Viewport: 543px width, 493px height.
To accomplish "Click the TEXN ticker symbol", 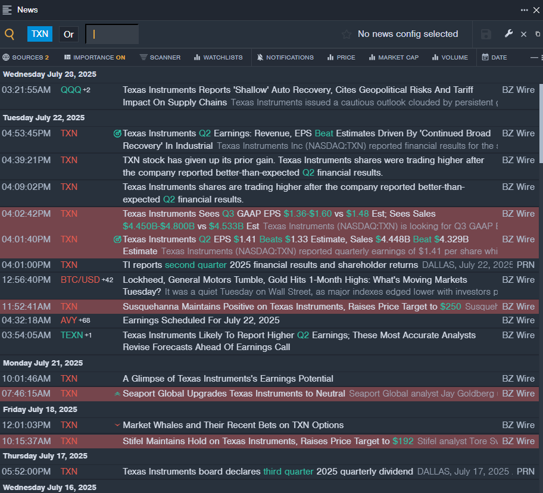I will click(71, 335).
